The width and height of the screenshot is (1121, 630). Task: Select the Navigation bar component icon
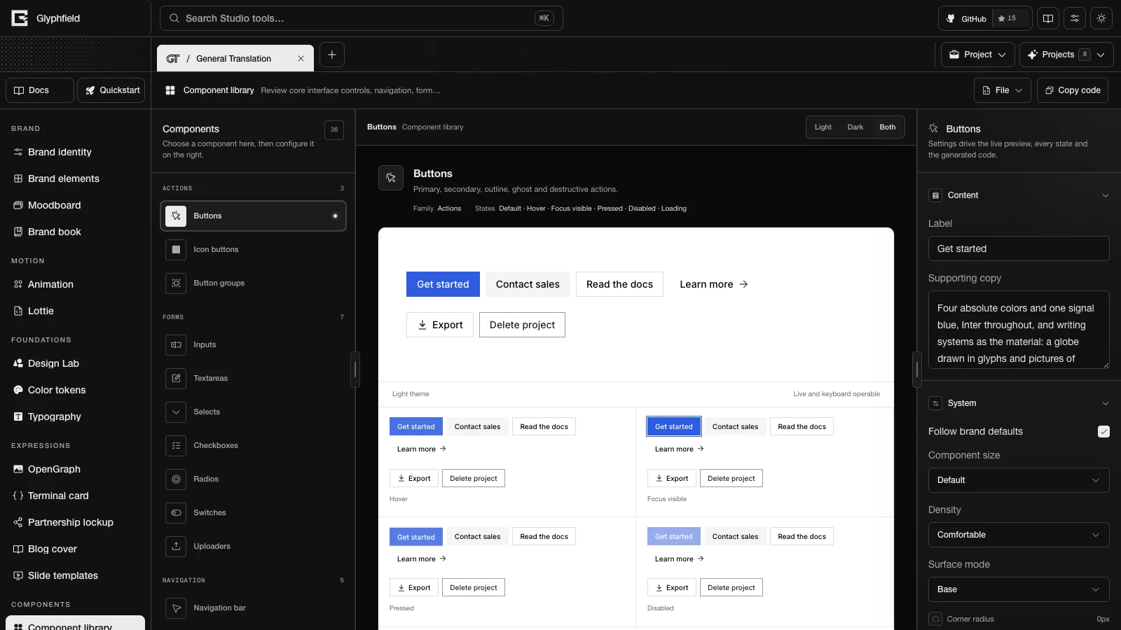(176, 608)
